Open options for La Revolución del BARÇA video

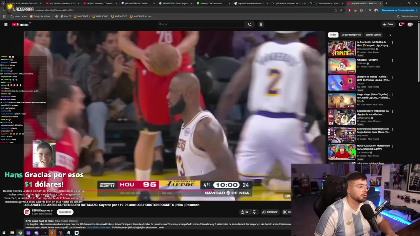(392, 43)
